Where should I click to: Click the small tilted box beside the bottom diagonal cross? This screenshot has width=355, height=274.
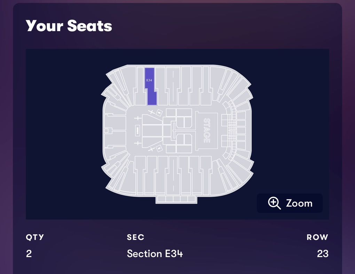pos(159,148)
